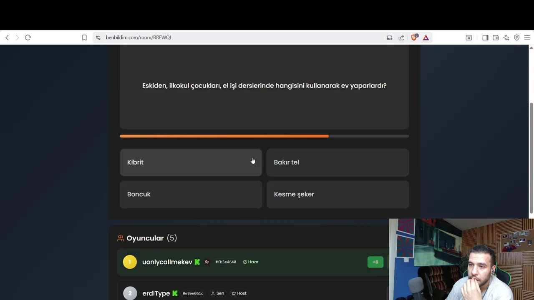Choose the answer Kesme şeker

point(338,194)
